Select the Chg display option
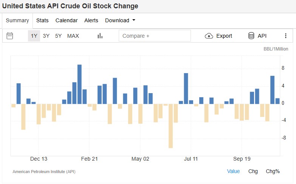 [253, 171]
